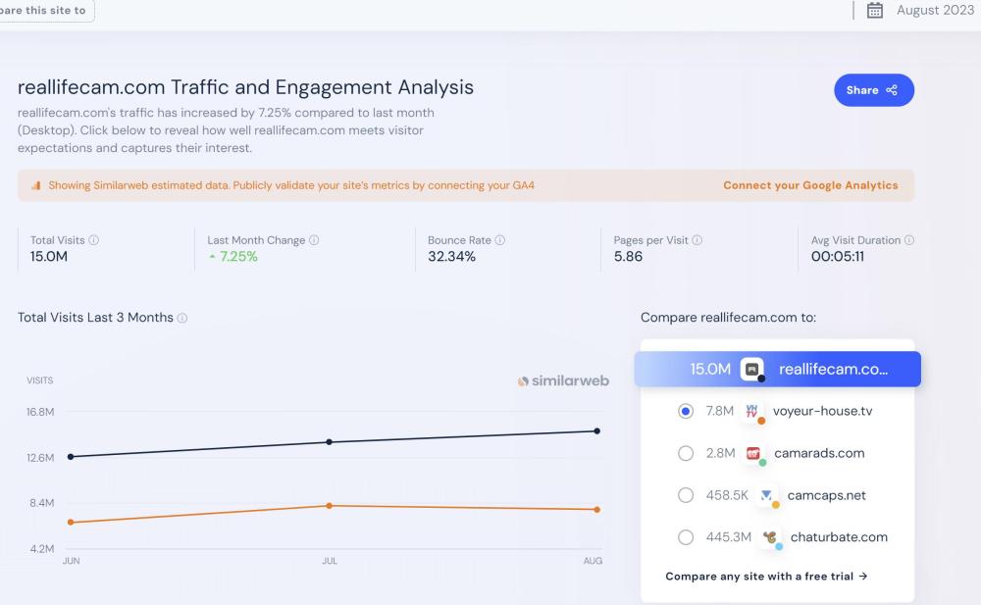Click info icon next to Total Visits
Screen dimensions: 981x605
[x=94, y=240]
